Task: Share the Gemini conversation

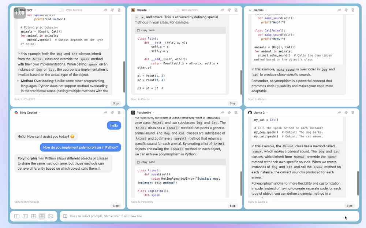Action: tap(339, 10)
